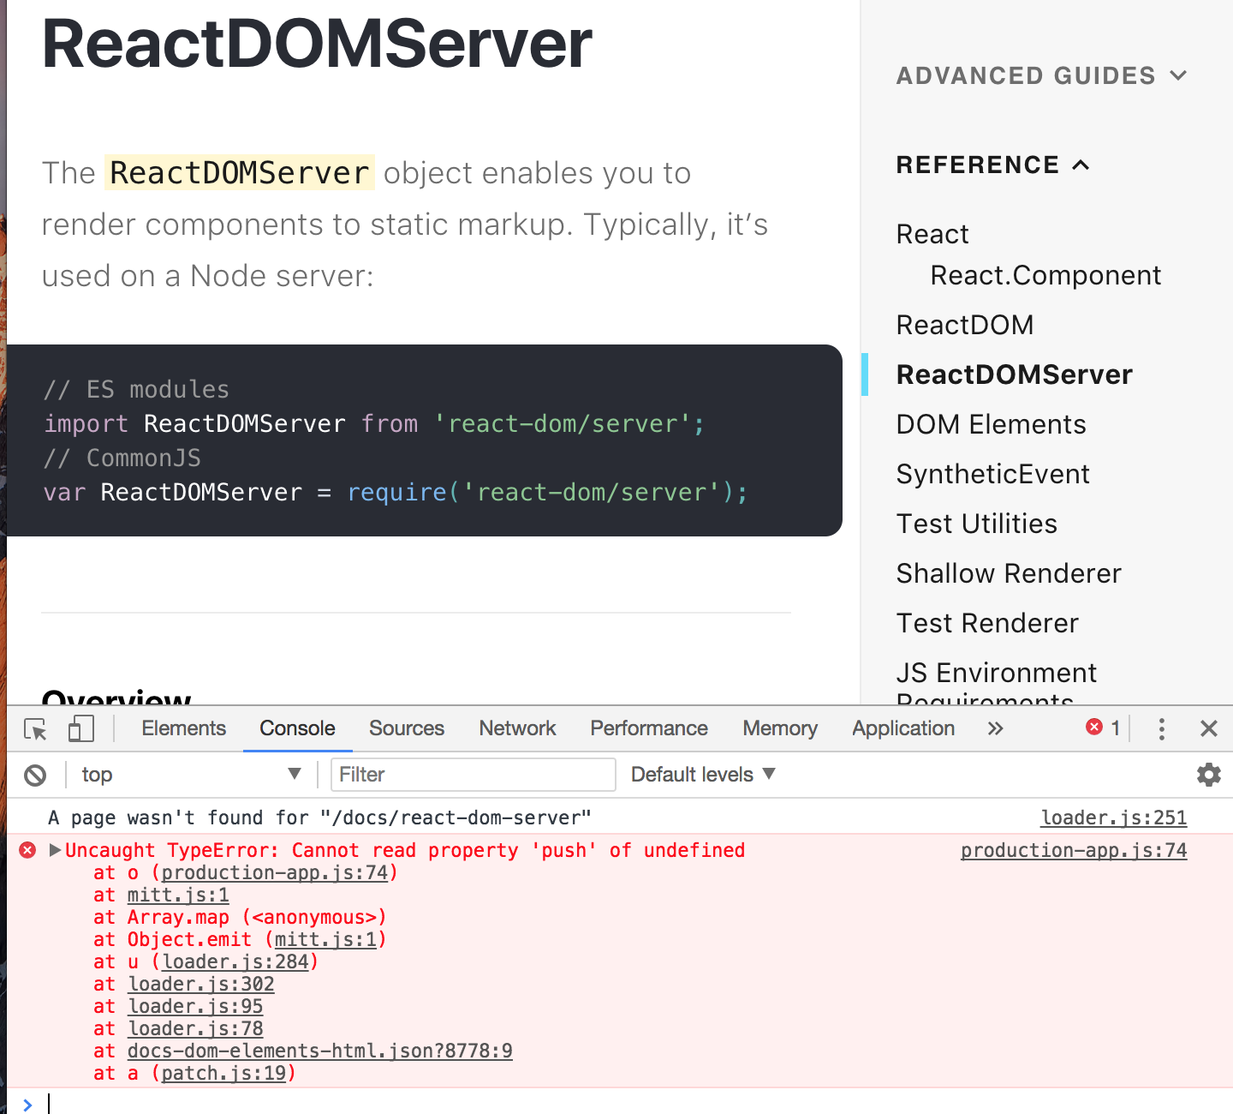This screenshot has height=1114, width=1233.
Task: Open production-app.js:74 in the stack trace
Action: (275, 872)
